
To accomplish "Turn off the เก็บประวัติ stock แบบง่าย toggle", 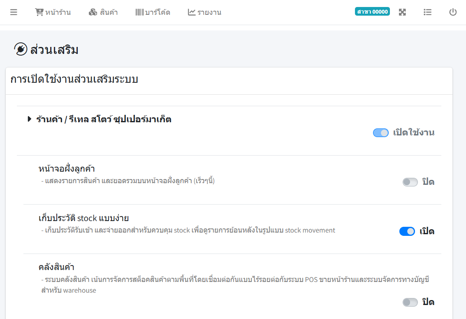I will click(407, 231).
